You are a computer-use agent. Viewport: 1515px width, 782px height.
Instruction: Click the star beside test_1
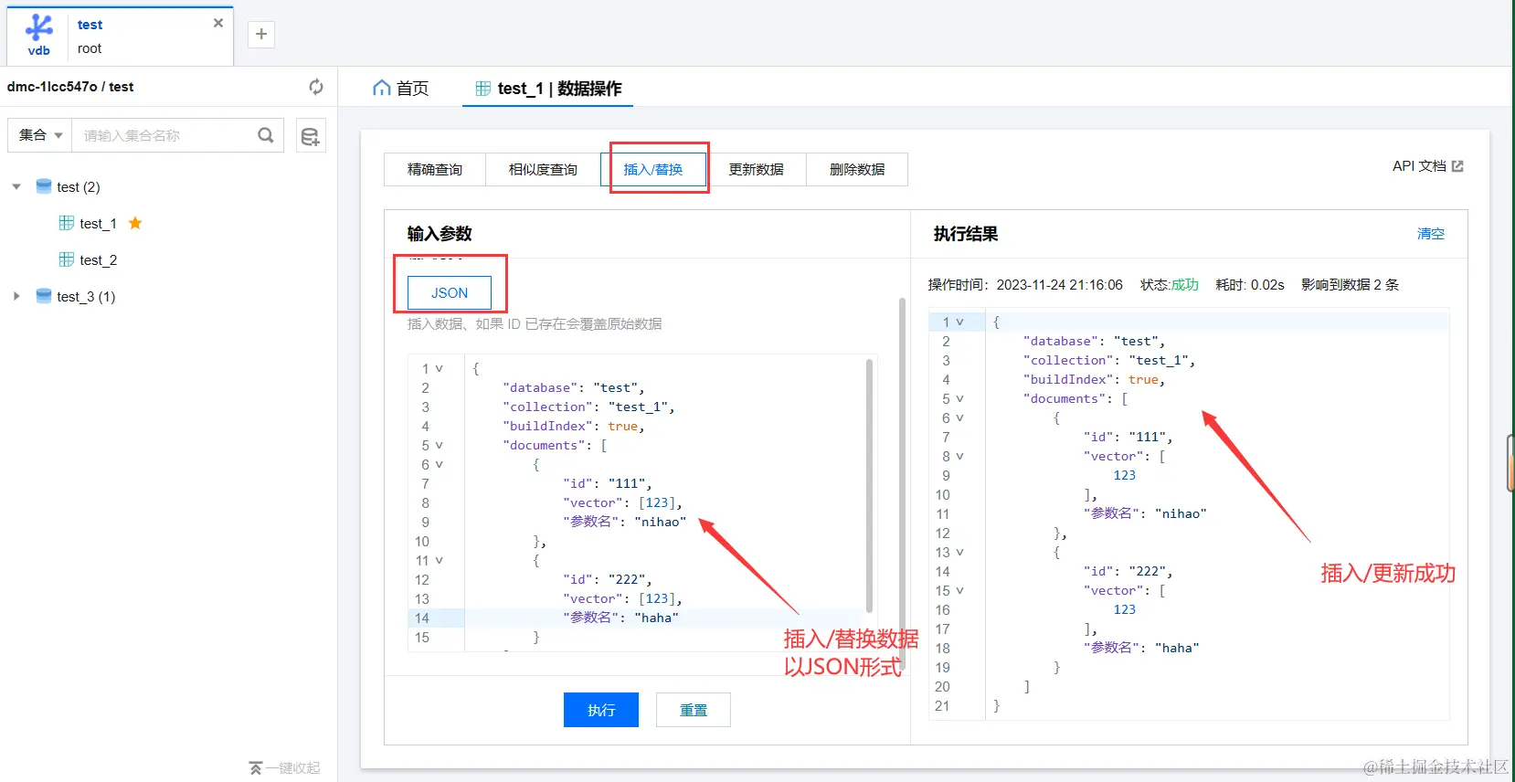click(135, 223)
